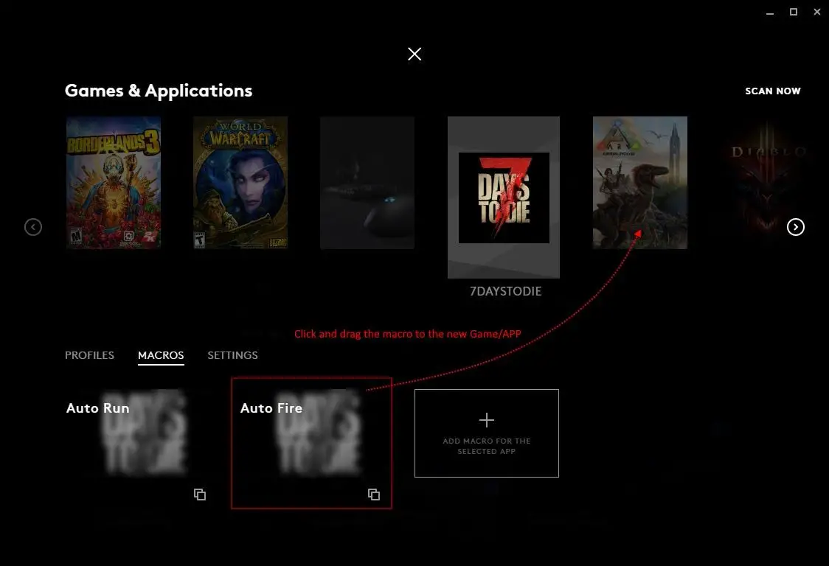Screen dimensions: 829x566
Task: Click the 7DAYSTODIE application label
Action: [505, 291]
